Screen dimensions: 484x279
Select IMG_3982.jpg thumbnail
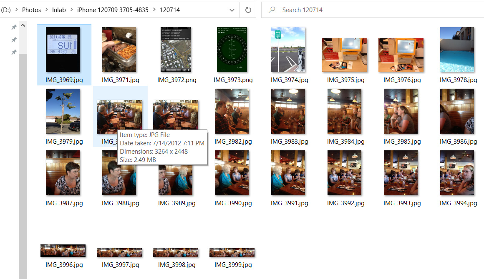pyautogui.click(x=232, y=111)
